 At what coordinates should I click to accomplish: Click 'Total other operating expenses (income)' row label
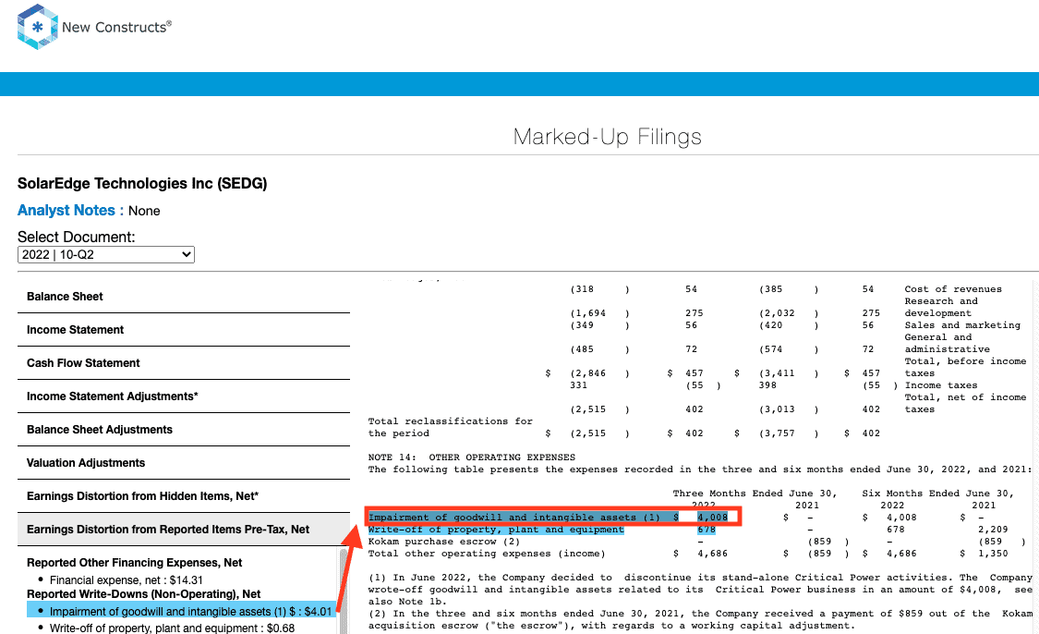point(487,553)
